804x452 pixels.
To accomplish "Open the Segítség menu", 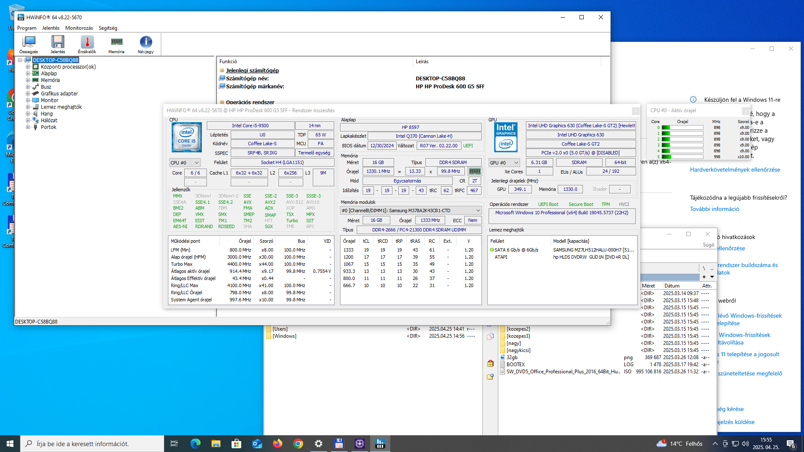I will [x=108, y=28].
